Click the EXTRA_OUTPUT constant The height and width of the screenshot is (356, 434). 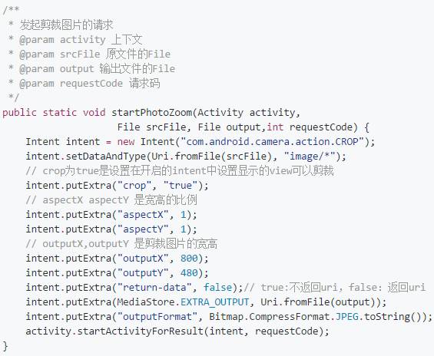point(215,302)
